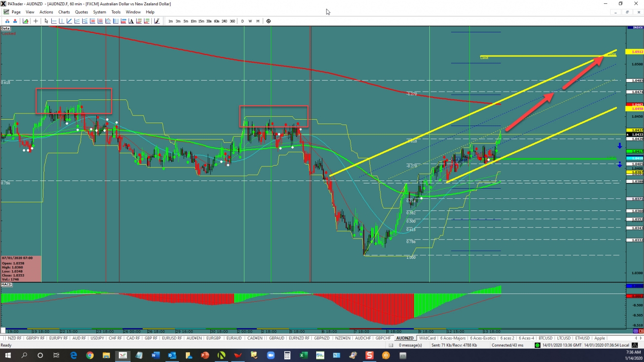This screenshot has width=644, height=362.
Task: Select the arrow pointer tool
Action: [x=46, y=21]
